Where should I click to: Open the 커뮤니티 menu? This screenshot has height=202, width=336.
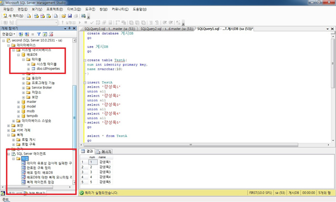pyautogui.click(x=120, y=9)
